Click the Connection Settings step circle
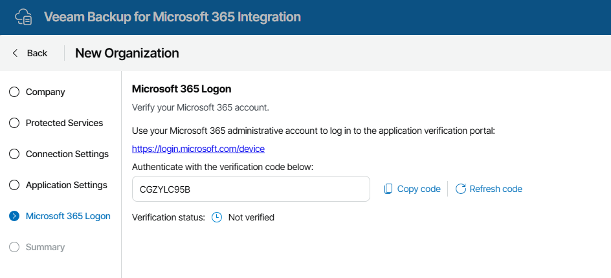This screenshot has height=278, width=611. (x=14, y=154)
